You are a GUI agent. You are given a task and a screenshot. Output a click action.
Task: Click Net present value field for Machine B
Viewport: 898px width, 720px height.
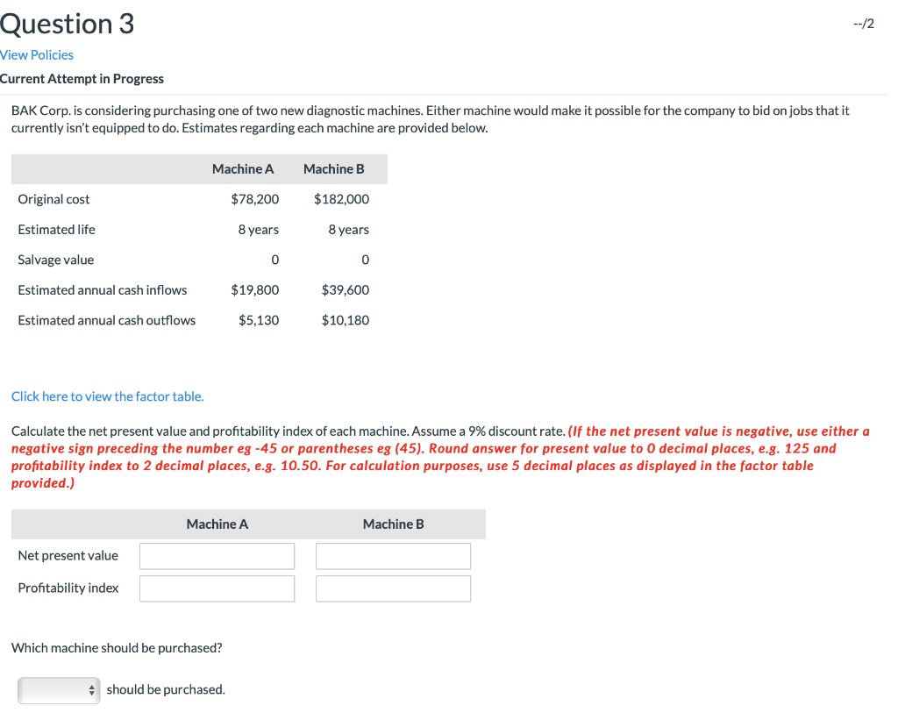(x=393, y=555)
